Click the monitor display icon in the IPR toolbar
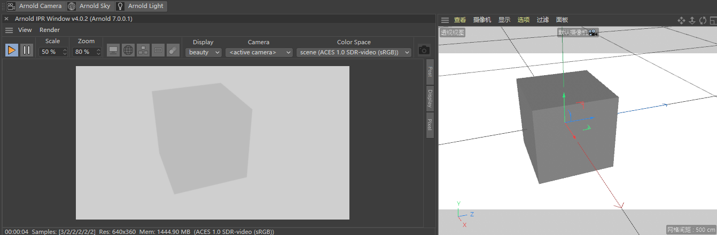This screenshot has width=717, height=235. tap(113, 50)
